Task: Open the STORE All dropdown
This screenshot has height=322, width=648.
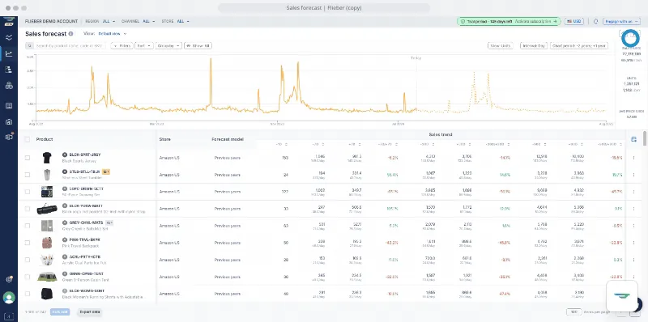Action: 183,21
